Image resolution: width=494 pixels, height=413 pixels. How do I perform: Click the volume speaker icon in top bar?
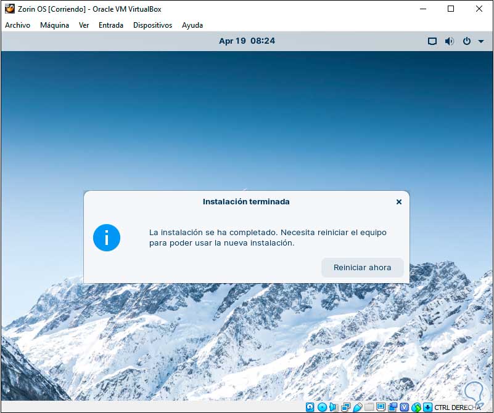pyautogui.click(x=449, y=41)
